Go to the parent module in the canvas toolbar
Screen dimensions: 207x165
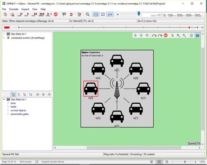pos(147,35)
